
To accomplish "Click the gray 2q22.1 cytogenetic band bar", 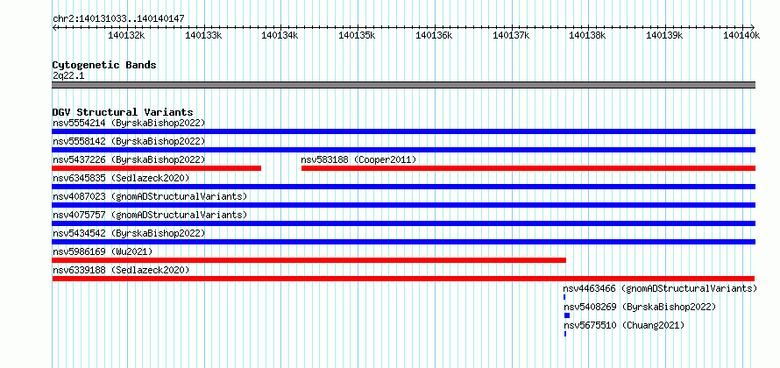I will coord(403,85).
